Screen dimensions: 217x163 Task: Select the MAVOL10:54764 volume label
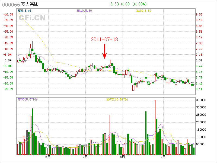(117, 100)
